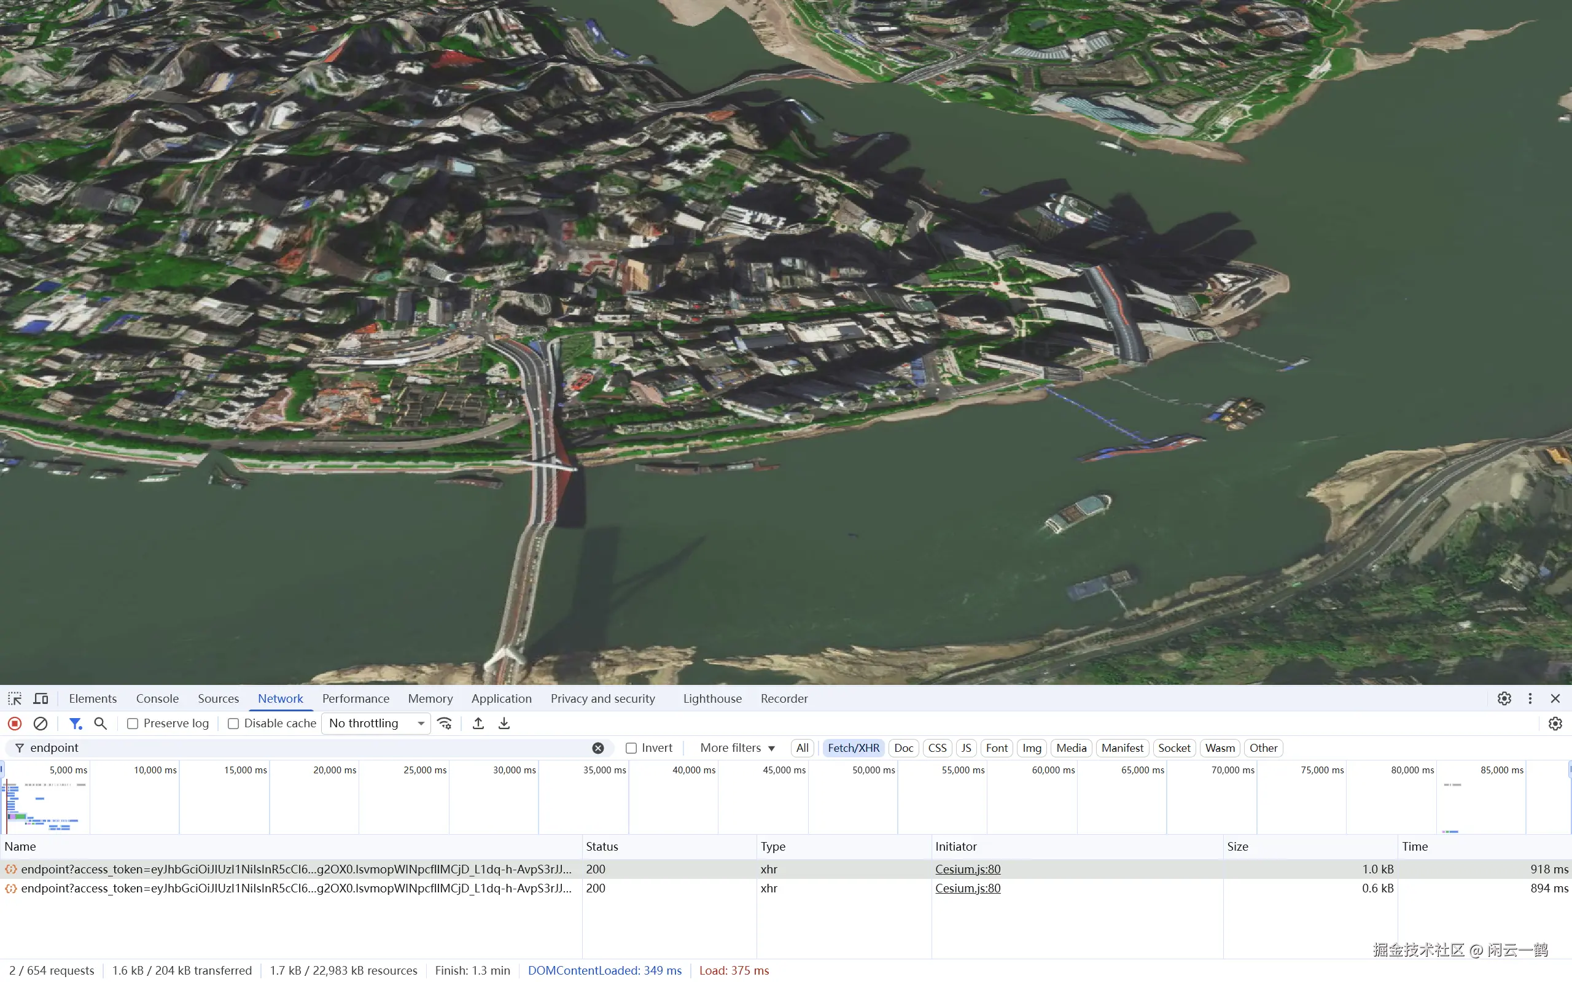Screen dimensions: 1572x982
Task: Enable the Disable cache checkbox
Action: point(233,724)
